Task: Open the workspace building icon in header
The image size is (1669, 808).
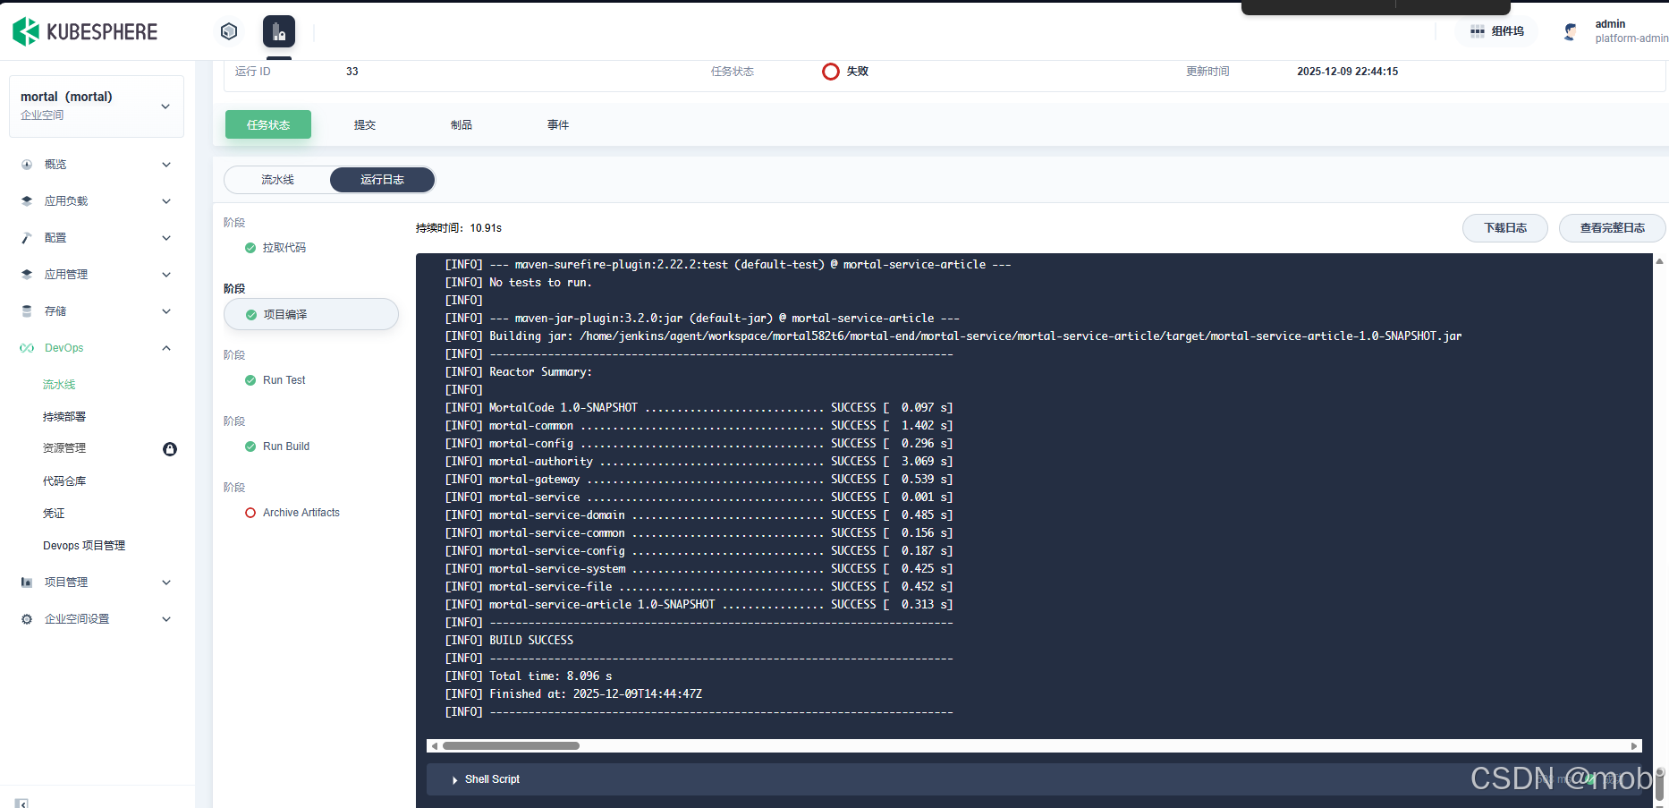Action: [279, 31]
